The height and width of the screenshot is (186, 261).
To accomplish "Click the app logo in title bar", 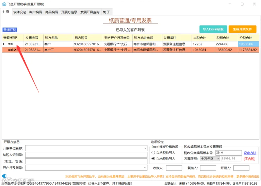I will (4, 4).
